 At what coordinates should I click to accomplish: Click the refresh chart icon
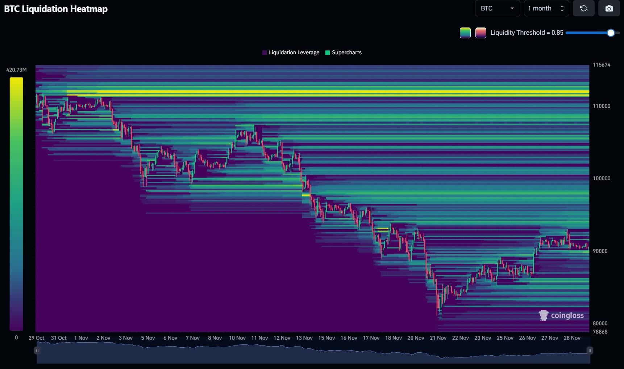coord(583,8)
